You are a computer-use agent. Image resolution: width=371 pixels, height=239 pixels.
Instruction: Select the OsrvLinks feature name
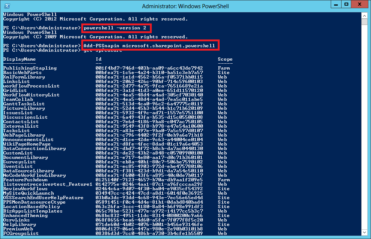click(x=16, y=220)
